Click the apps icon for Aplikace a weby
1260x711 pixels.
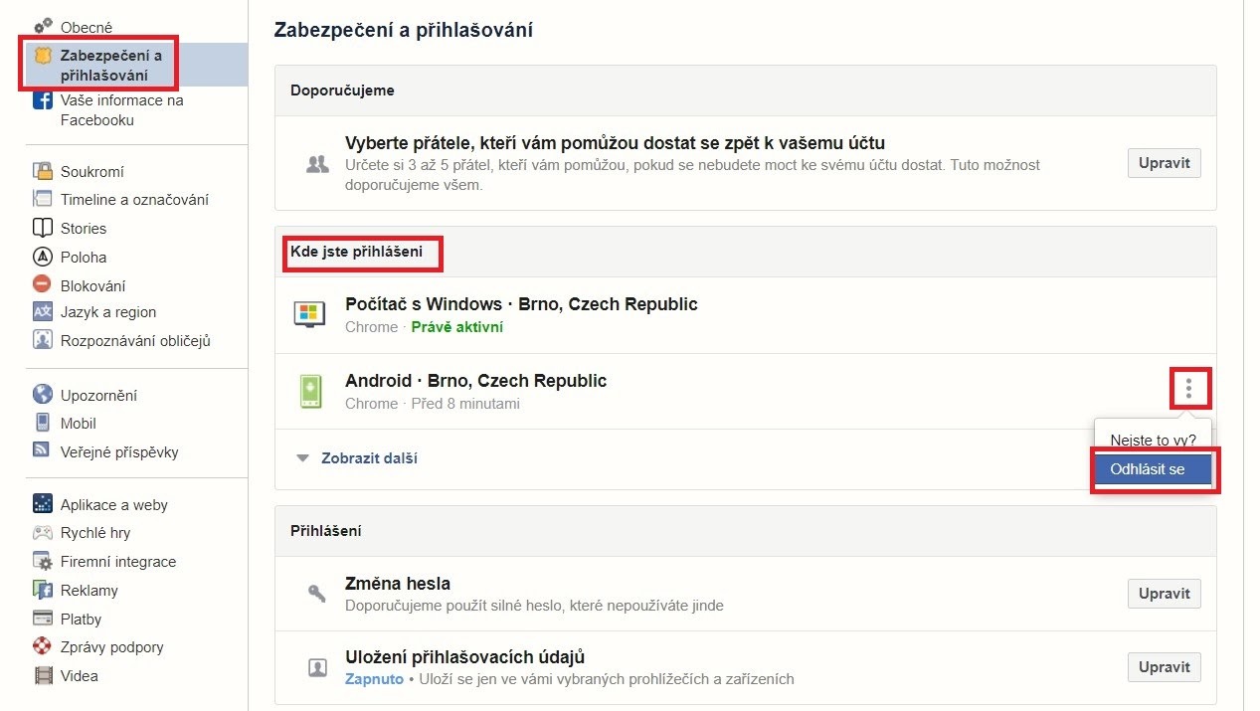tap(43, 504)
